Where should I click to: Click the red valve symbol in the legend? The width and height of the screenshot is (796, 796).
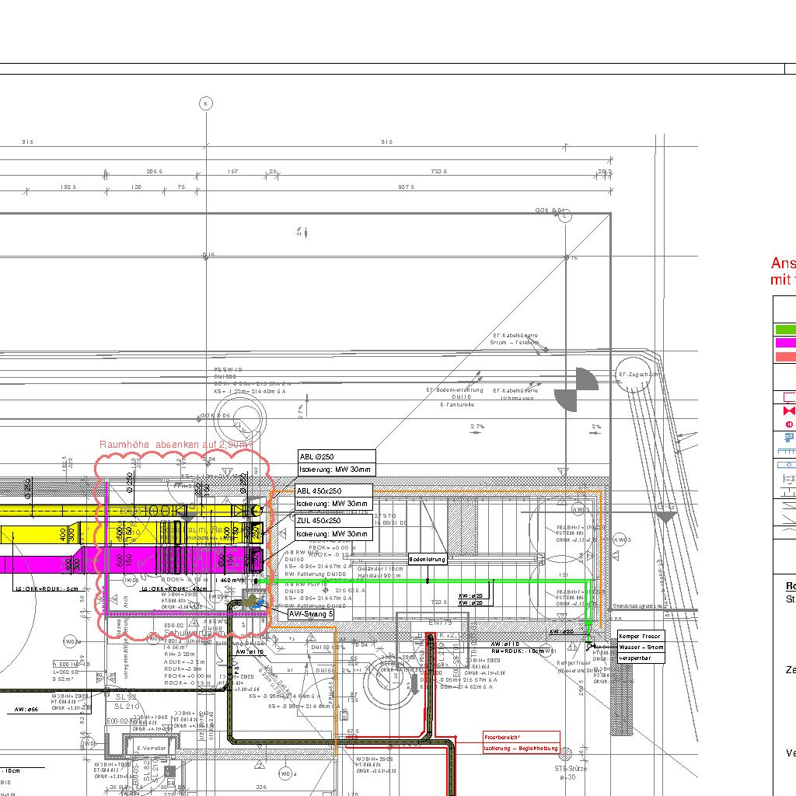[x=790, y=410]
